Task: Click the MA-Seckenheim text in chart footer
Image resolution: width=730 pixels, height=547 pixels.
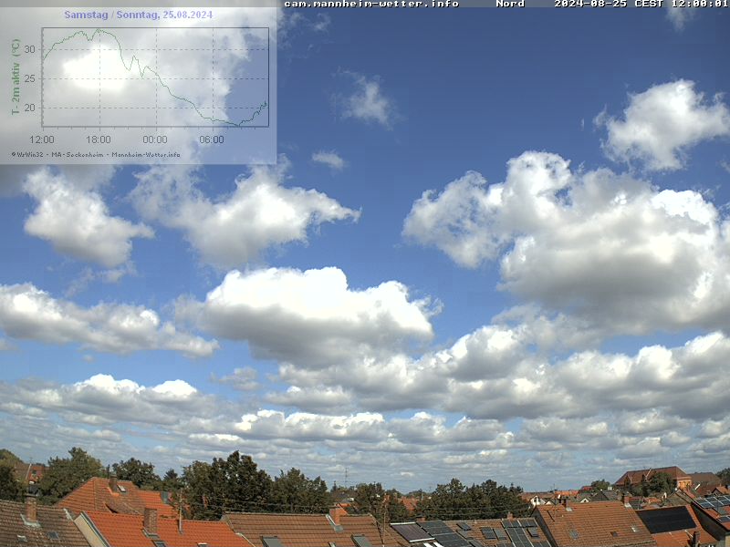Action: [78, 154]
